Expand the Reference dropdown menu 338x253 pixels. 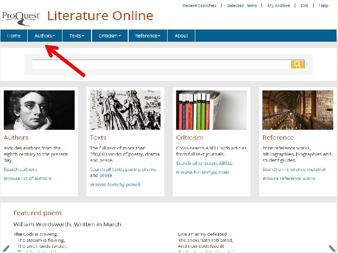tap(148, 36)
